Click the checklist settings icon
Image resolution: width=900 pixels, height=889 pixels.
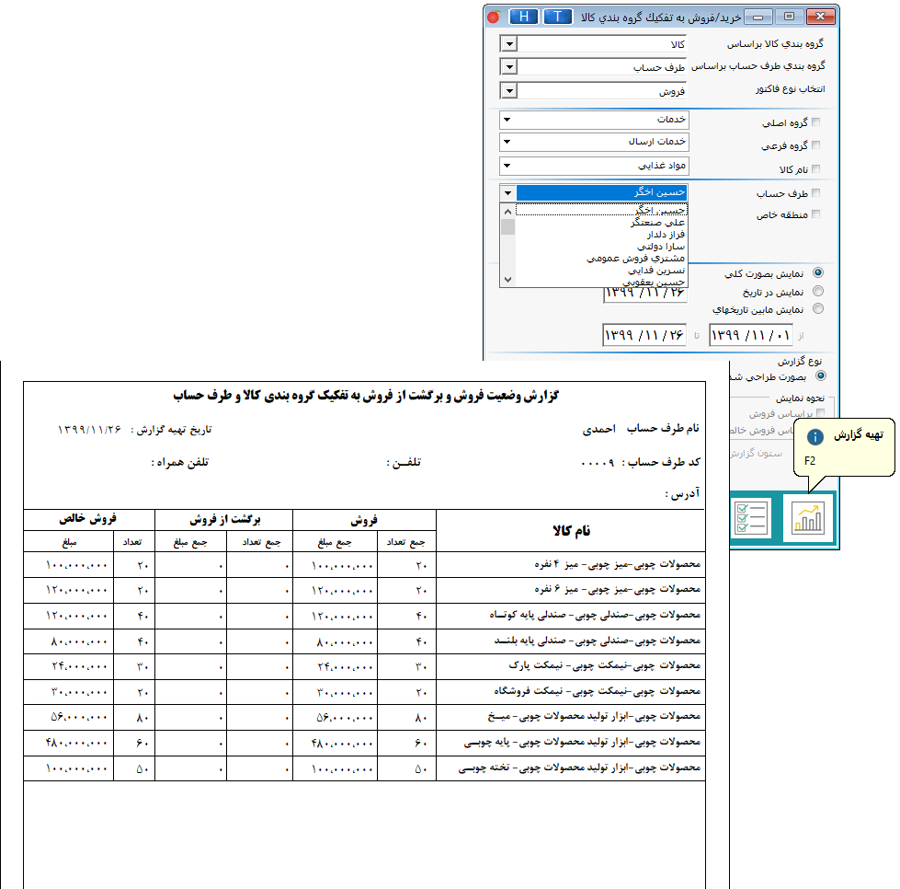[x=752, y=518]
